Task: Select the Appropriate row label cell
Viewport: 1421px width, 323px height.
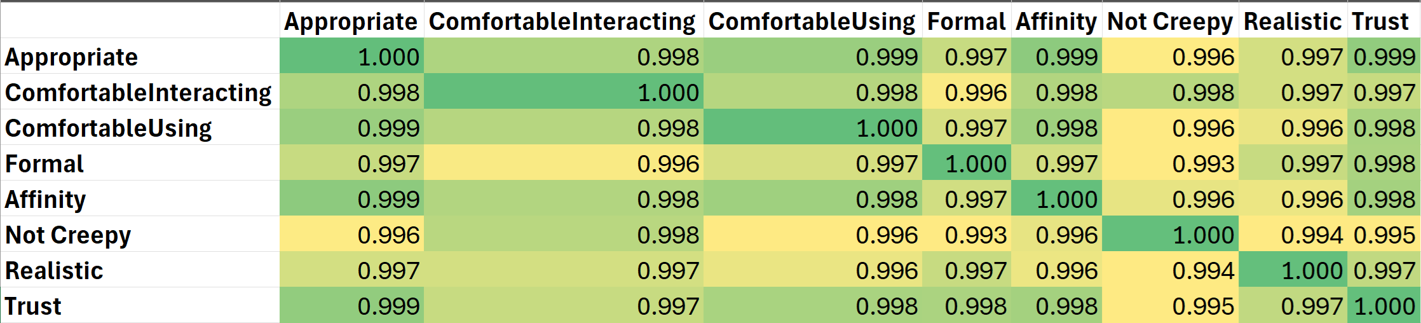Action: click(x=140, y=56)
